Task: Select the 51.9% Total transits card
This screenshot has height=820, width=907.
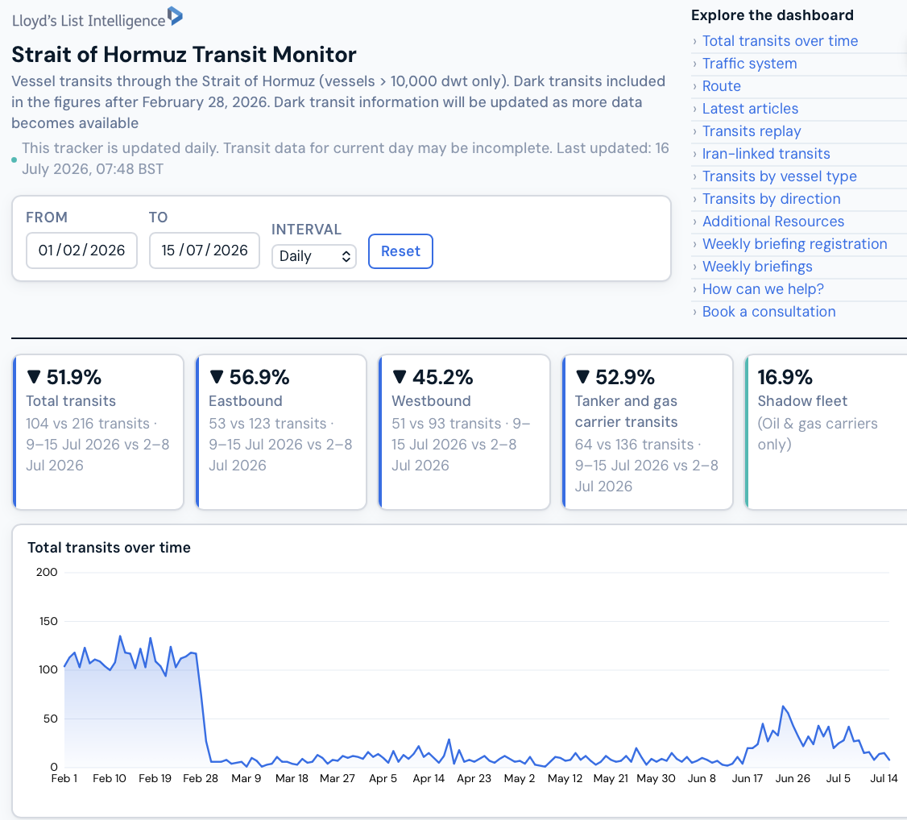Action: coord(98,432)
